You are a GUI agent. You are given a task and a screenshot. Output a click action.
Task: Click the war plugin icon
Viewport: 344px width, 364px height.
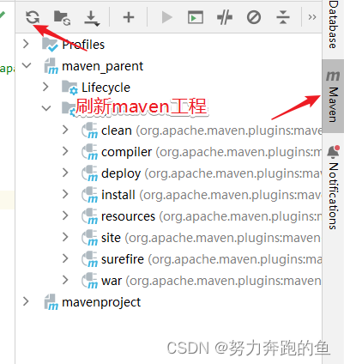point(89,281)
